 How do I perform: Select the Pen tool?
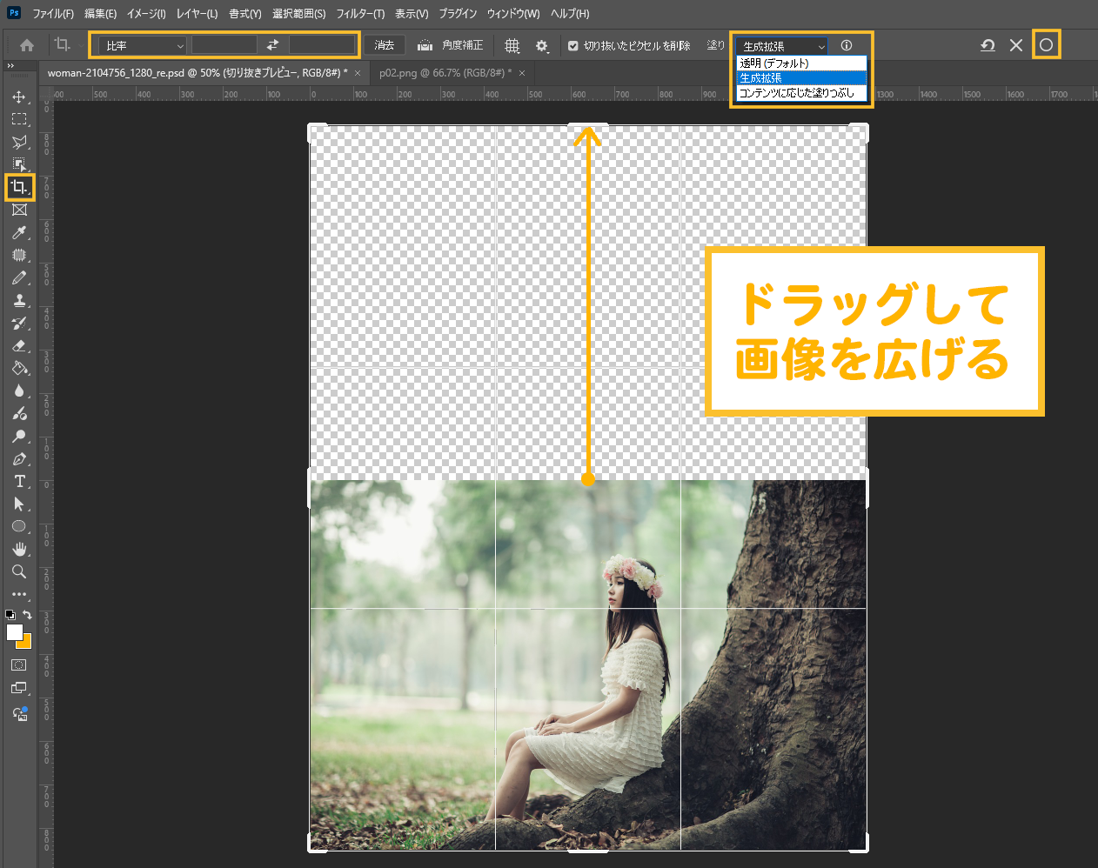19,458
